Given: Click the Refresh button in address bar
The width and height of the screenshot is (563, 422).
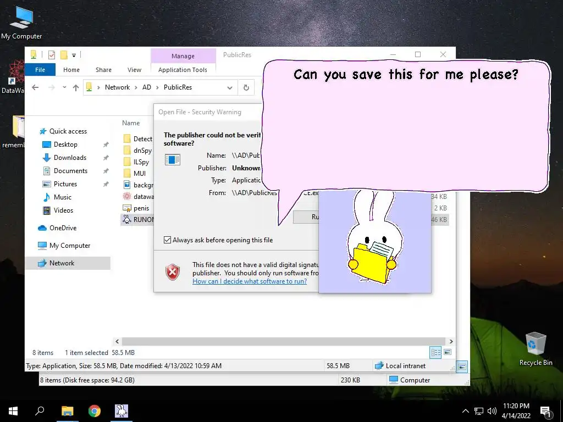Looking at the screenshot, I should click(246, 87).
